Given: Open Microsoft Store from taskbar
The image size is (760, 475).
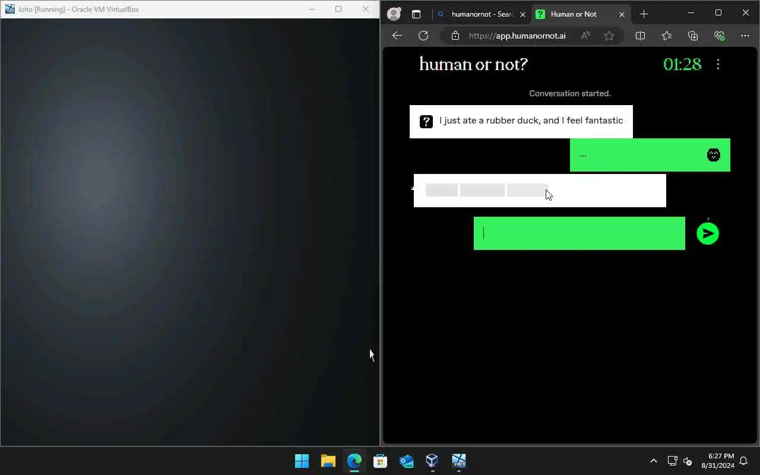Looking at the screenshot, I should coord(381,461).
